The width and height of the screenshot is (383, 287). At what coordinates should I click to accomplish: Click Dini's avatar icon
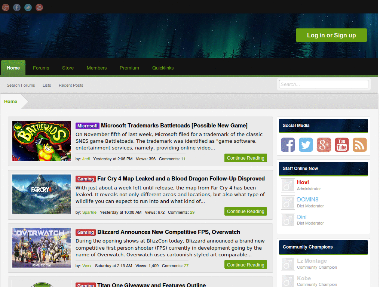click(288, 220)
